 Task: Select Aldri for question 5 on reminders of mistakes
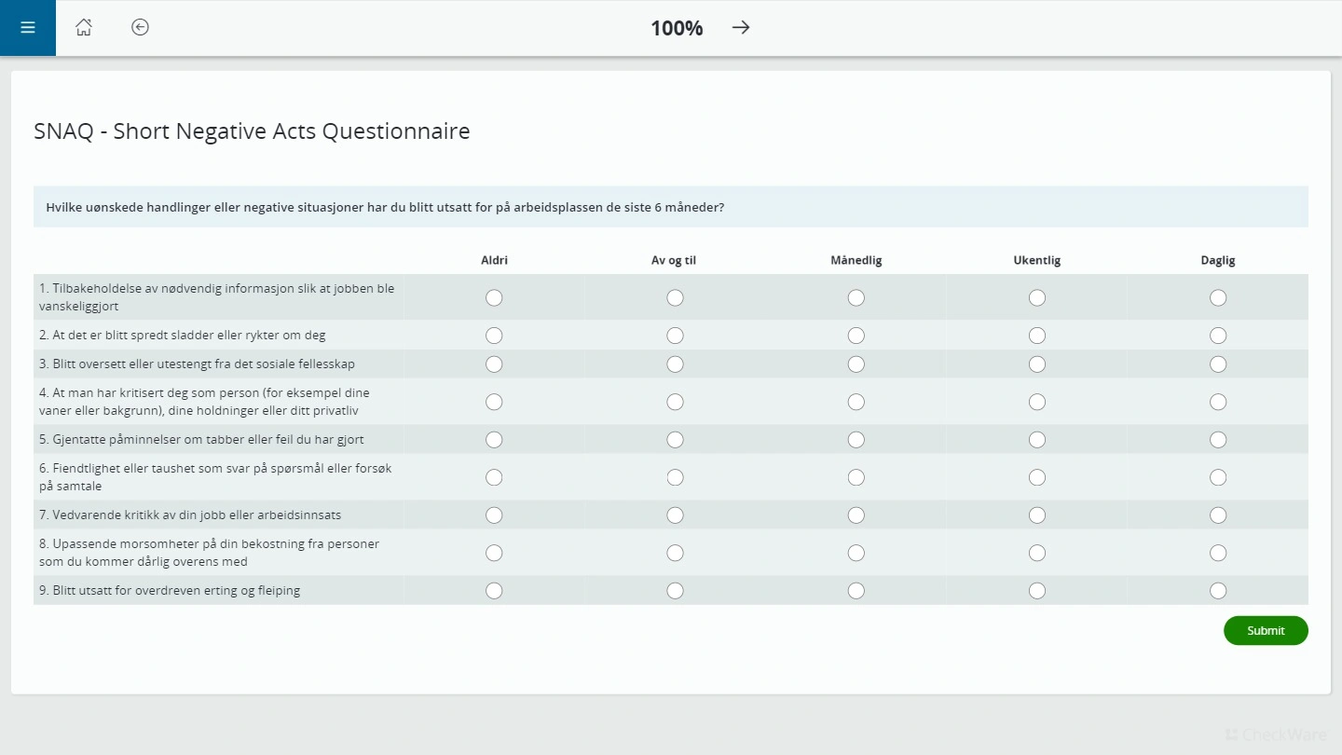[494, 440]
